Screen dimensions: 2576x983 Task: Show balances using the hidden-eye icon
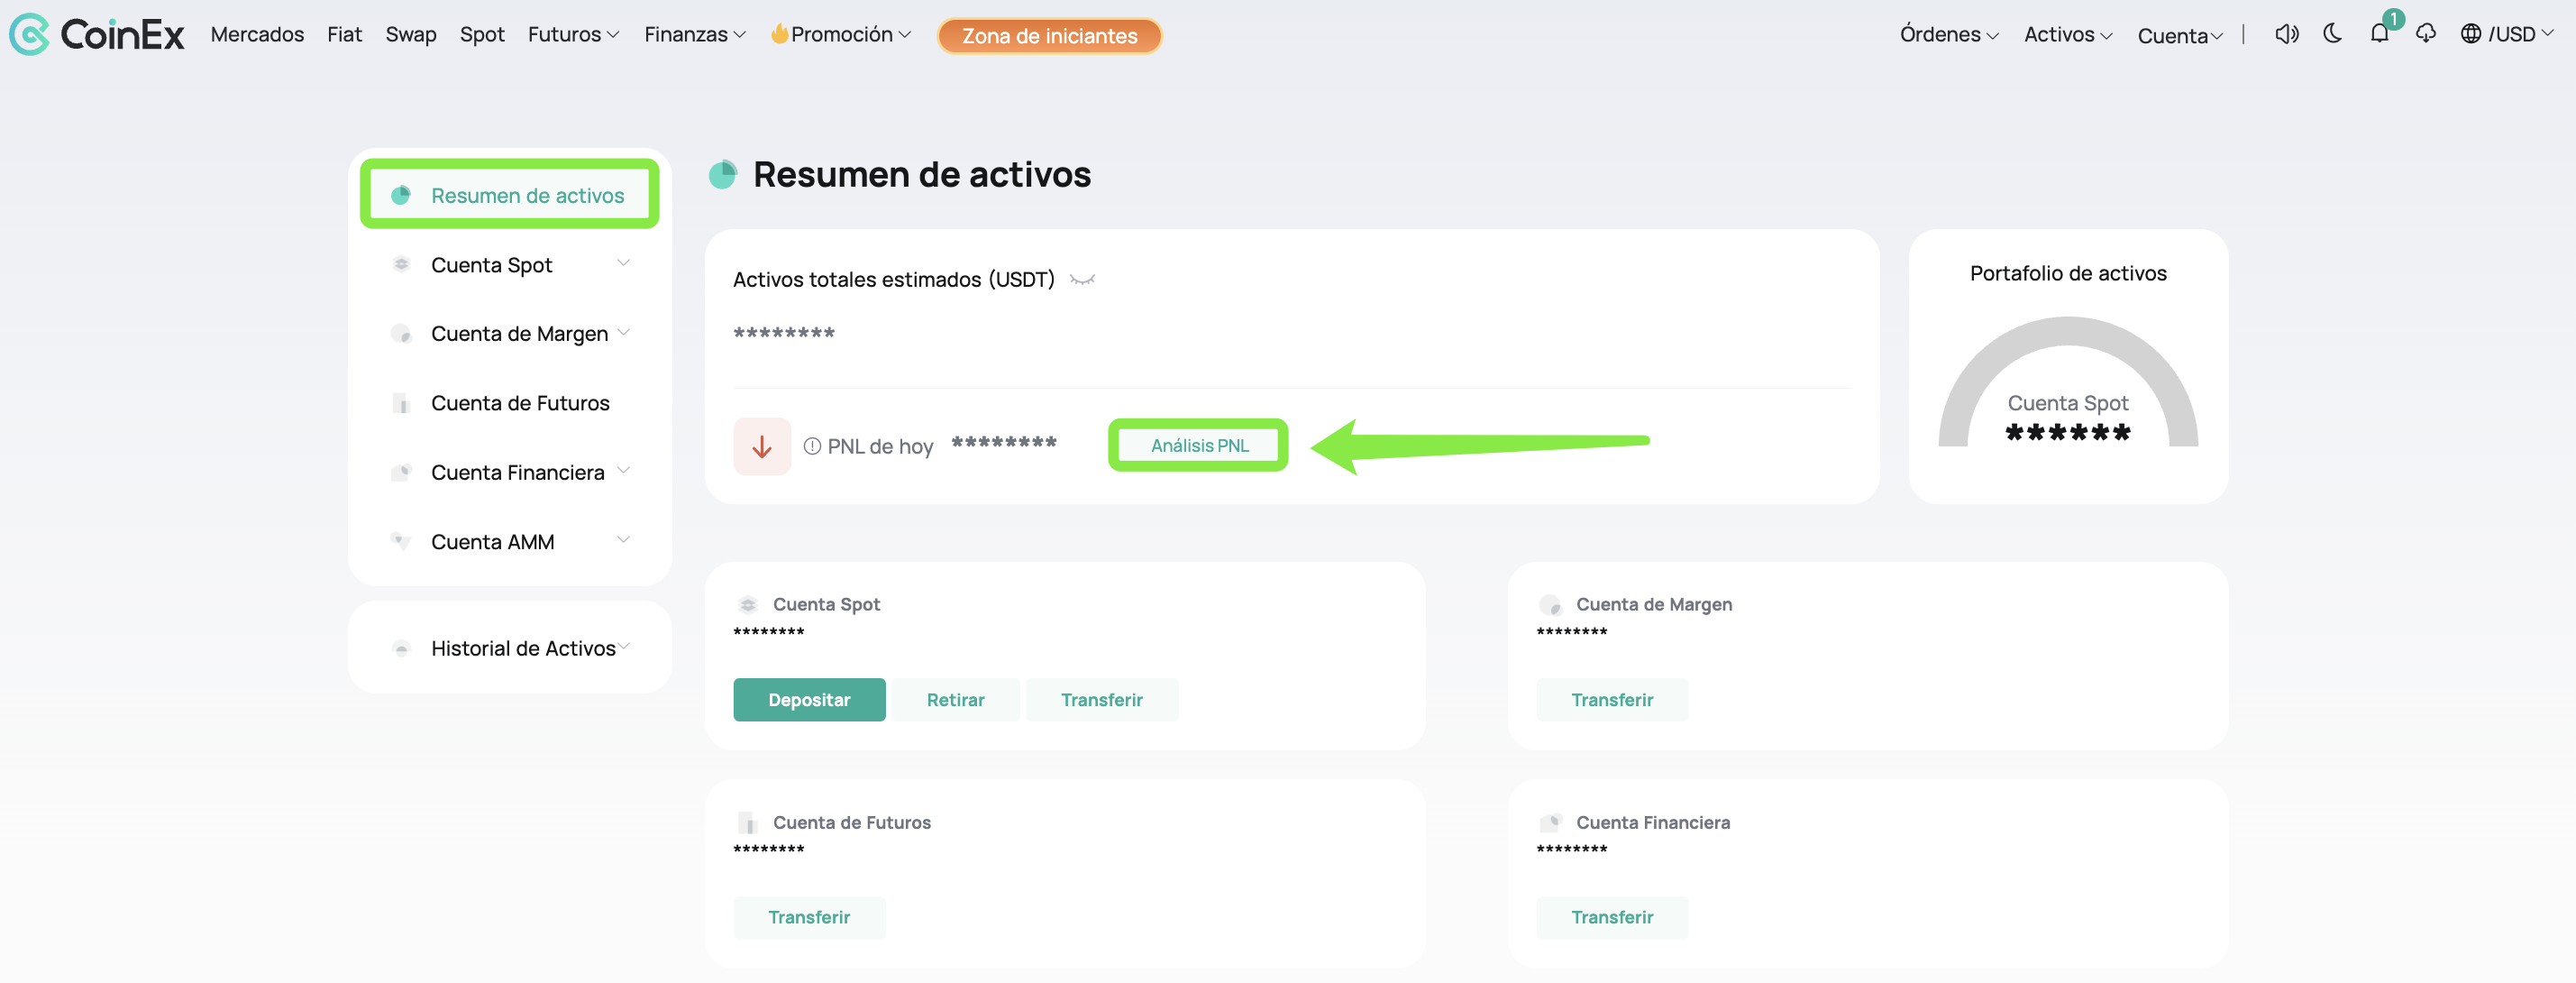coord(1082,280)
